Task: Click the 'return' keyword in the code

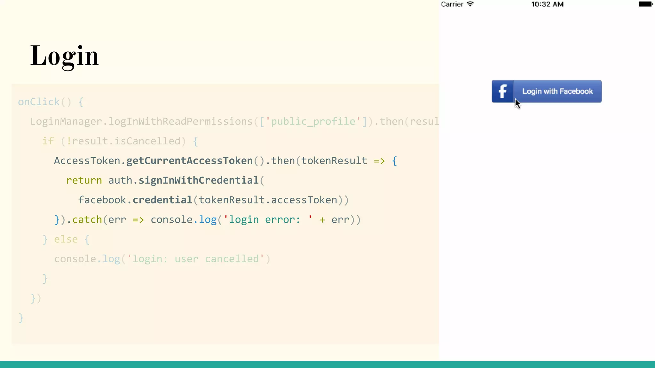Action: pos(84,181)
